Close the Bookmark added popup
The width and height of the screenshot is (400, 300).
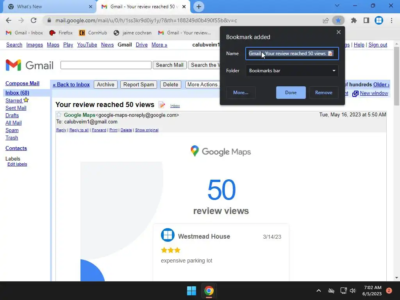(339, 32)
